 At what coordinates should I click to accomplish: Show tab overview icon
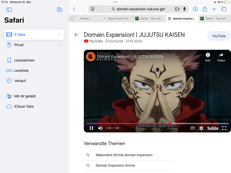pyautogui.click(x=224, y=9)
